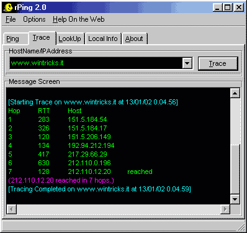Viewport: 247px width, 233px height.
Task: Click RTT value 417
Action: click(x=43, y=154)
